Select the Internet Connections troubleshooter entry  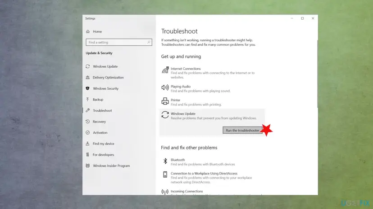212,73
